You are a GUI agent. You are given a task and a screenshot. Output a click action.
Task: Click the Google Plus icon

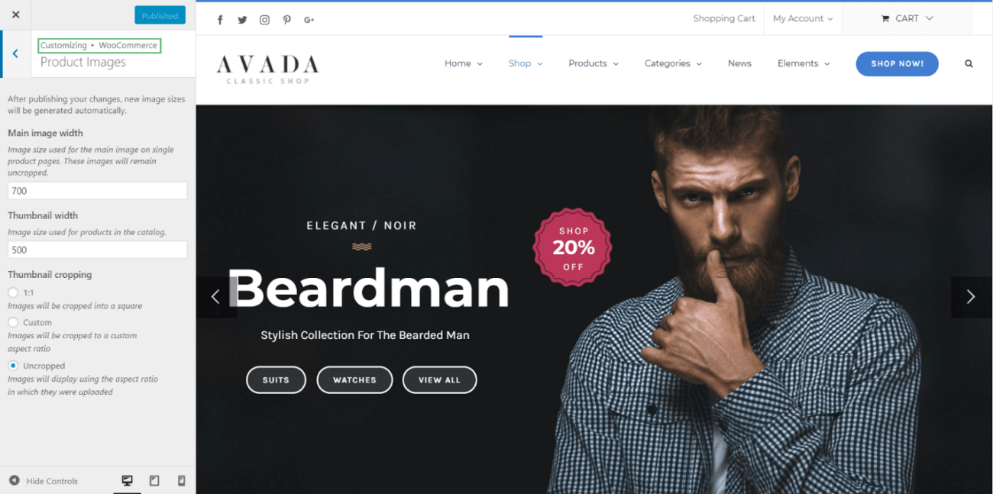click(x=309, y=20)
